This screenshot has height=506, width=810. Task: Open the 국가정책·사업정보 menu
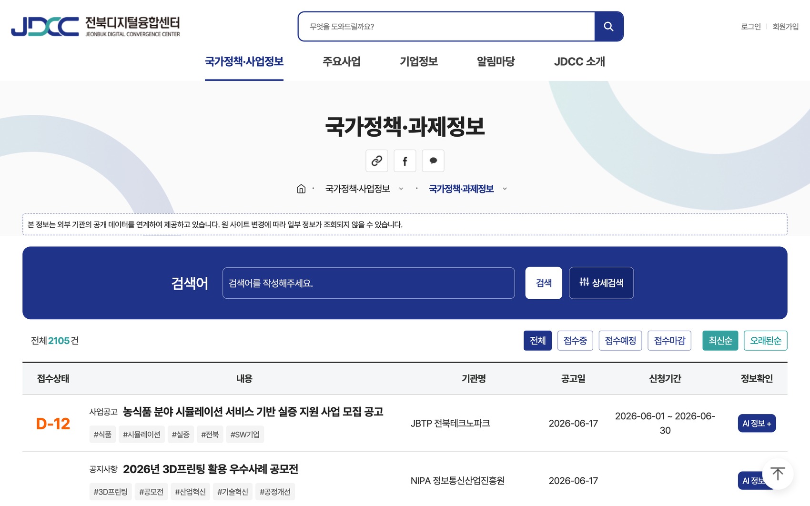(x=244, y=61)
